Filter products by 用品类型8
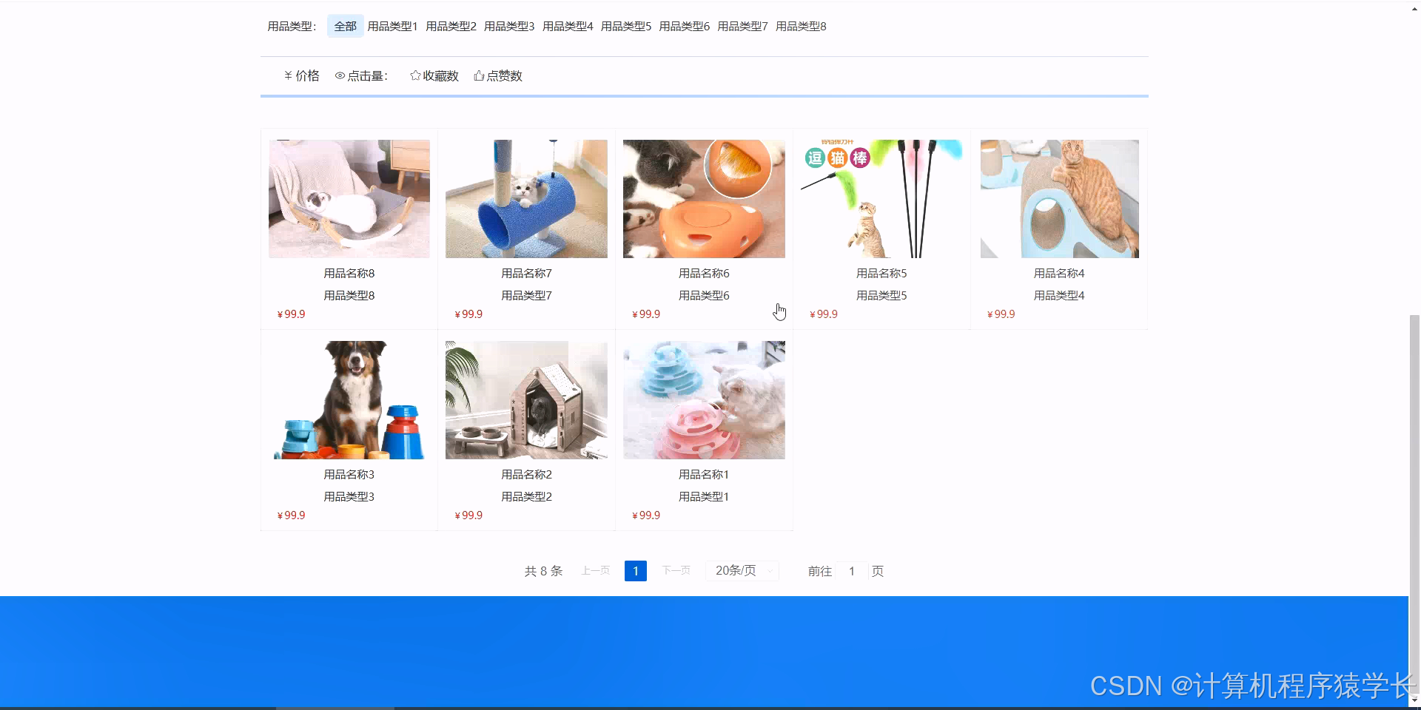1421x710 pixels. (800, 25)
